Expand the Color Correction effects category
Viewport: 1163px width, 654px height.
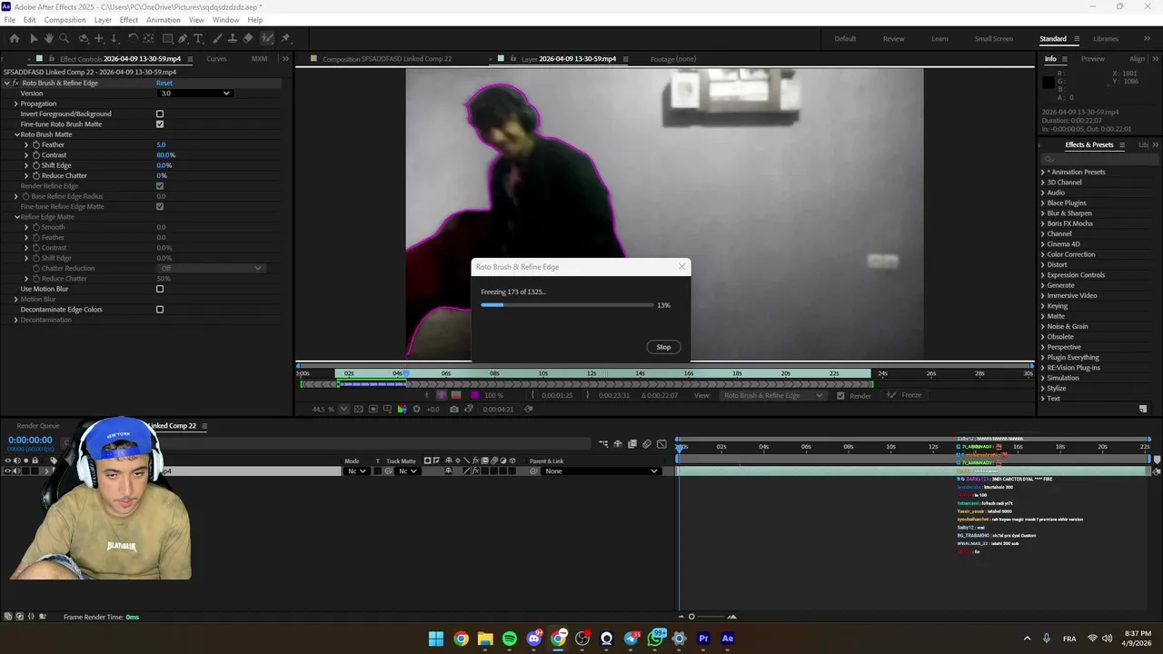pos(1043,254)
